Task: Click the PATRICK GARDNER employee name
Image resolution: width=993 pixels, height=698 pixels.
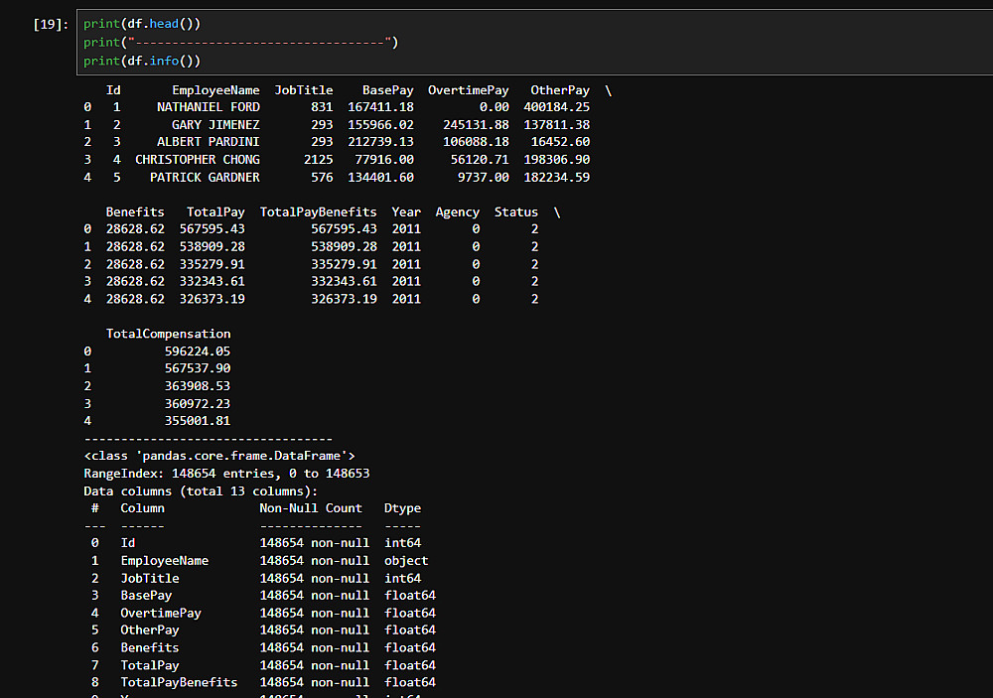Action: (x=205, y=178)
